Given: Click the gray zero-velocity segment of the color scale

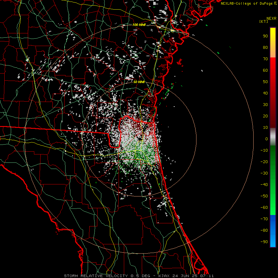Looking at the screenshot, I should coord(273,137).
